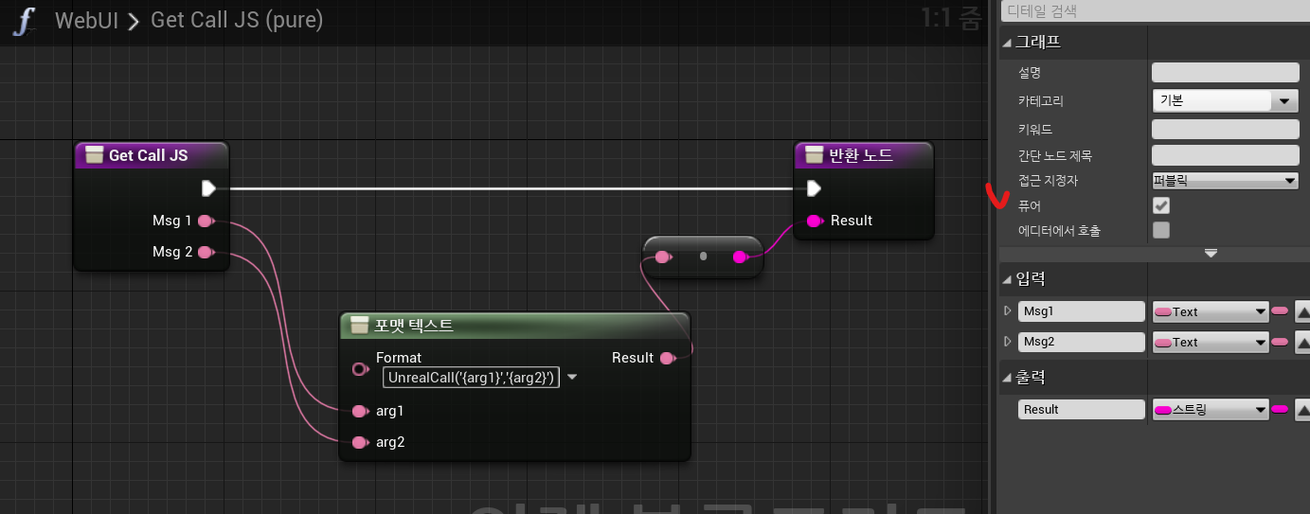The image size is (1310, 514).
Task: Click the Format input pin on 포맷 텍스트
Action: pyautogui.click(x=360, y=369)
